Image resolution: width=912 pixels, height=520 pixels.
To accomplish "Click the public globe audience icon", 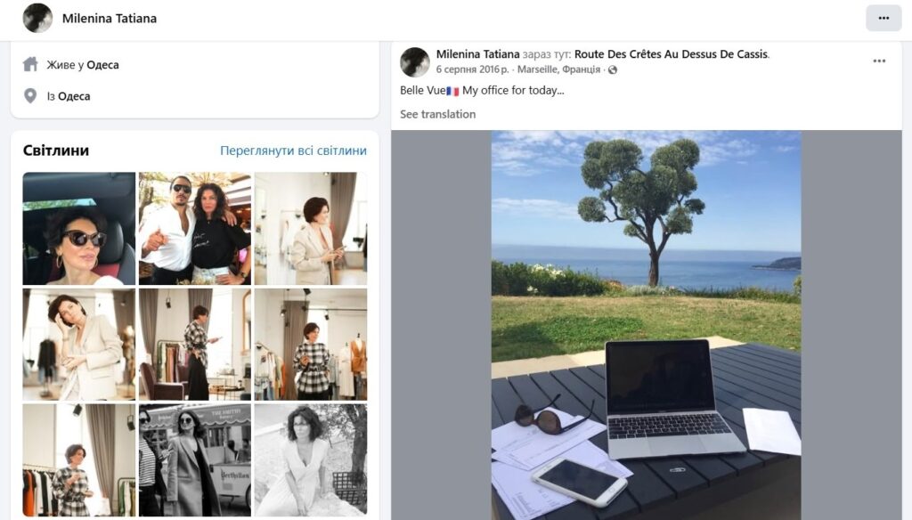I will (612, 69).
